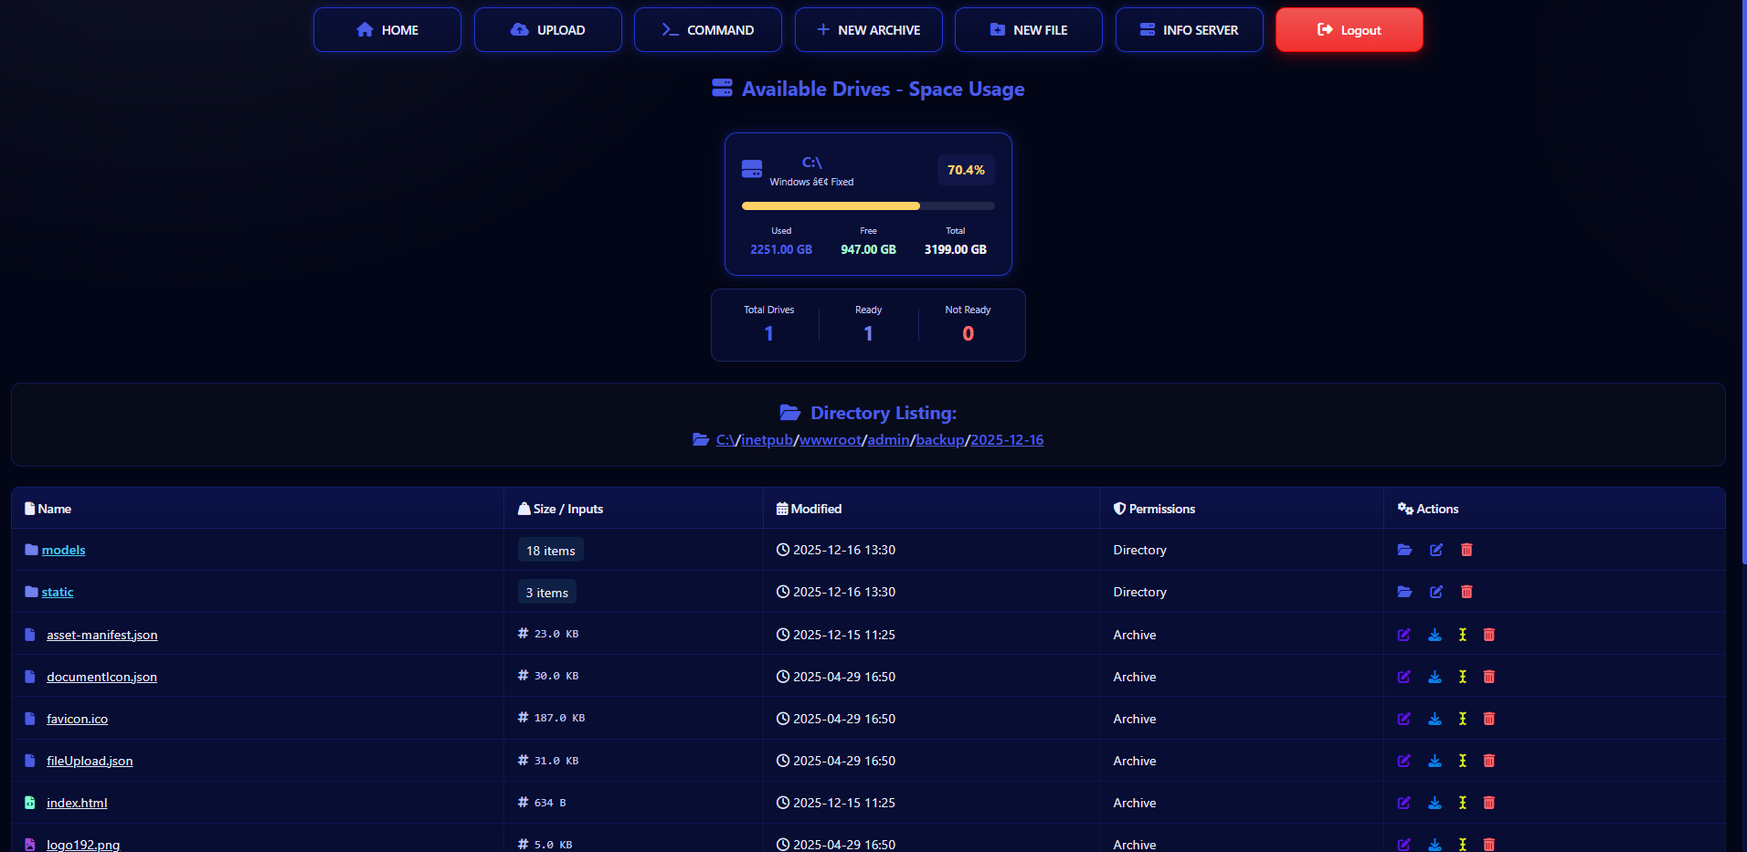
Task: Click the 70.4% usage badge
Action: tap(966, 170)
